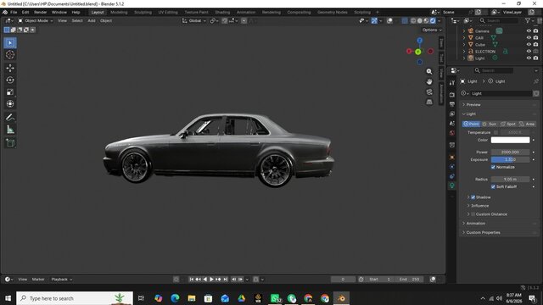Hide the ELECTRON object in viewport

529,51
